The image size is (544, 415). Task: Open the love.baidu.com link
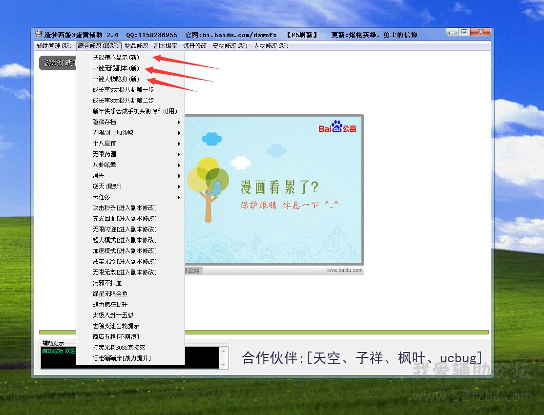(x=344, y=270)
